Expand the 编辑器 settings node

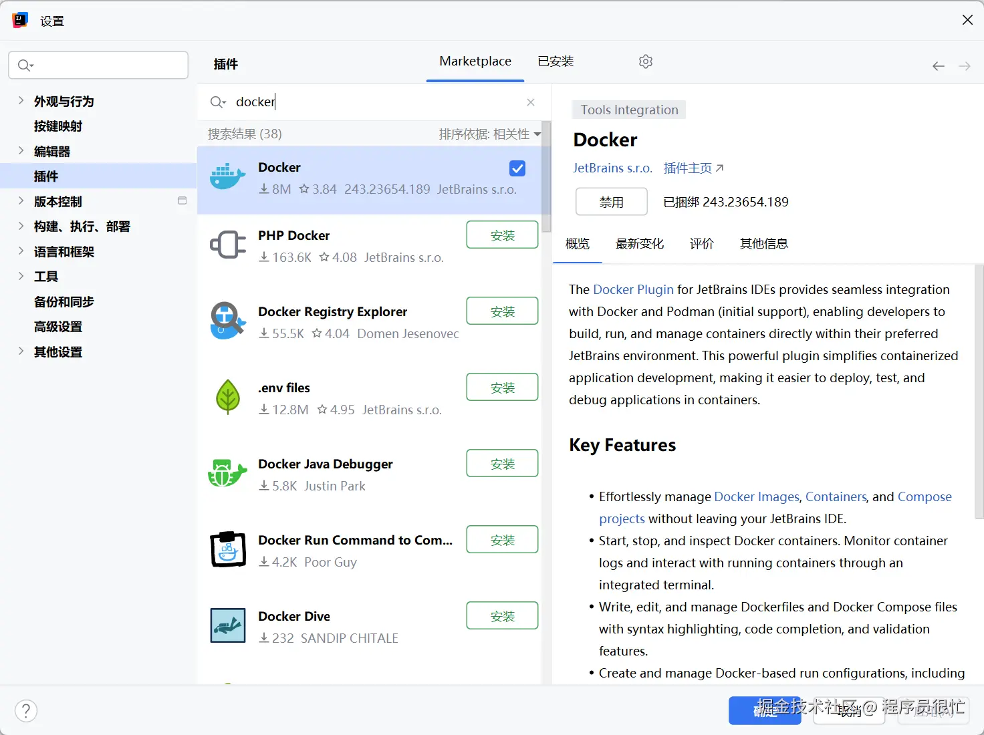21,151
